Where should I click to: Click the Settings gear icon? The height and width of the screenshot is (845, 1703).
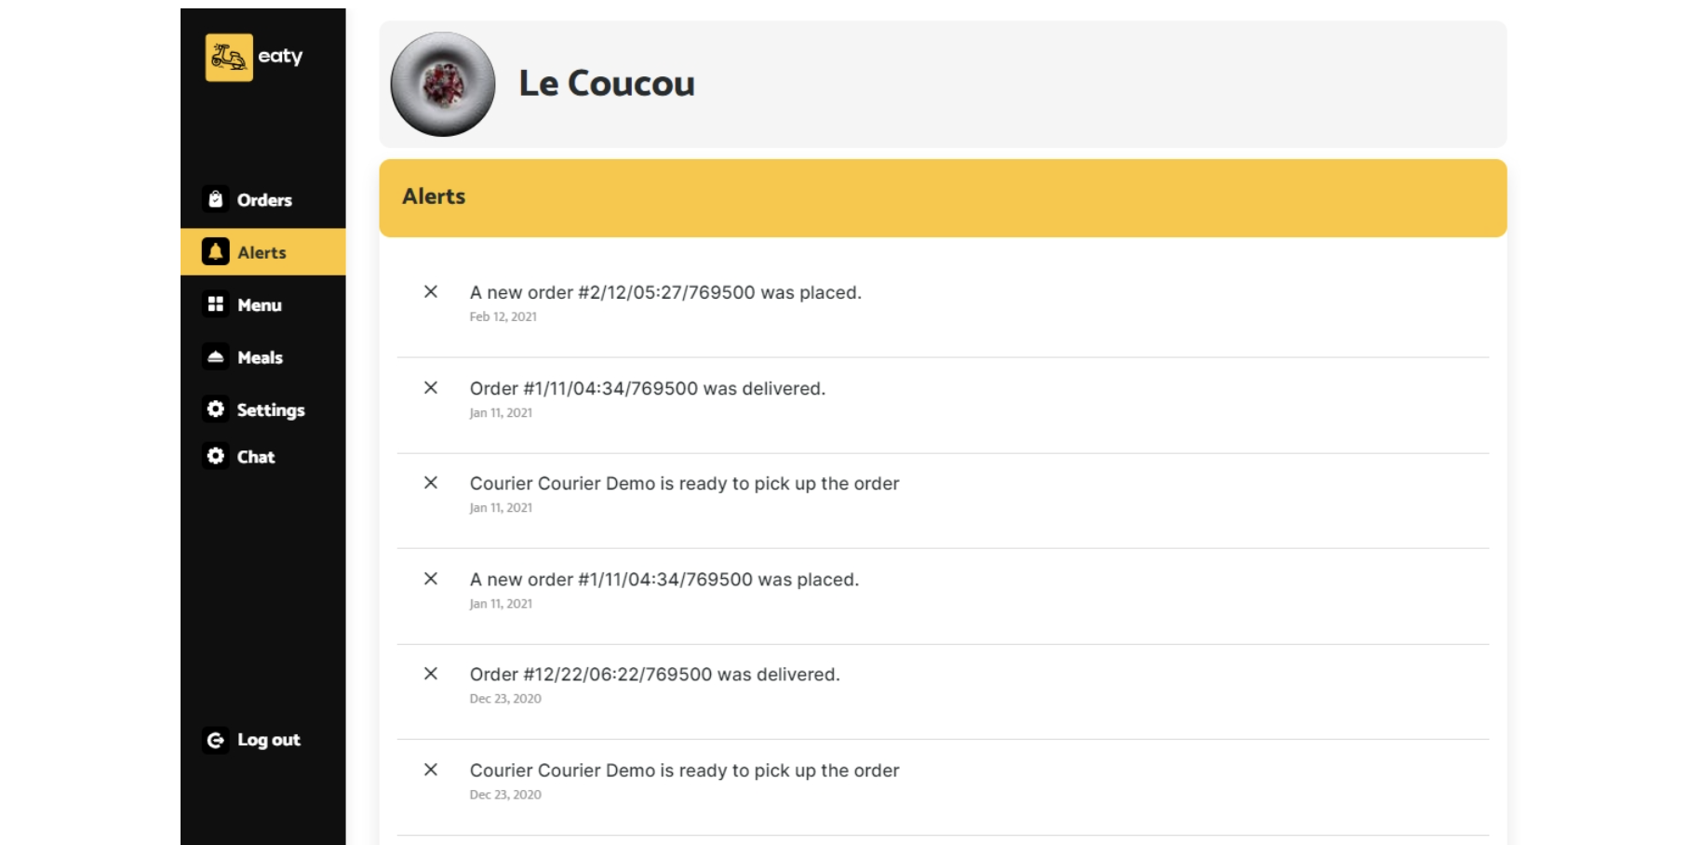[x=216, y=409]
